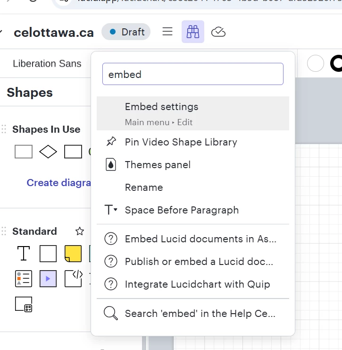Viewport: 342px width, 350px height.
Task: Star the Standard shape library
Action: [x=80, y=231]
